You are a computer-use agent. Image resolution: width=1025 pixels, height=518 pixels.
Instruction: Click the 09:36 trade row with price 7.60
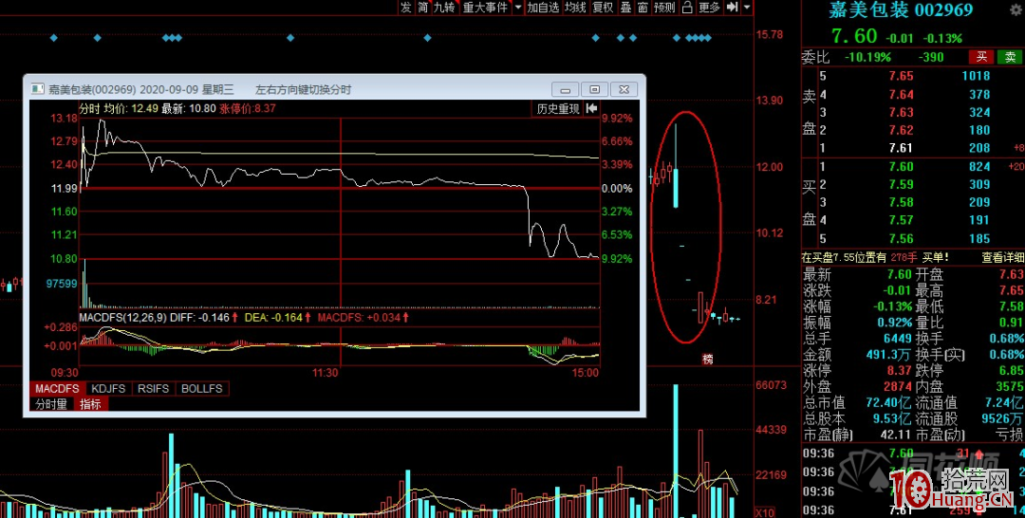[913, 453]
